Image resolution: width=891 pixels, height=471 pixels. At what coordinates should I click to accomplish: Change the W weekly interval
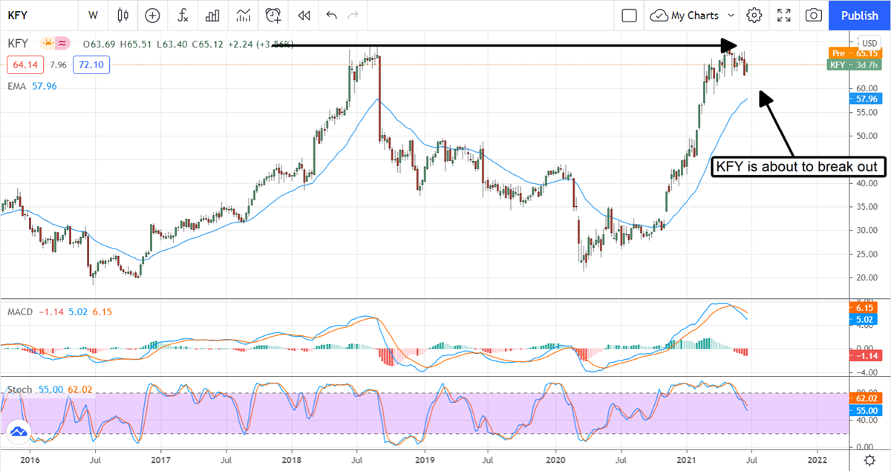[x=93, y=15]
